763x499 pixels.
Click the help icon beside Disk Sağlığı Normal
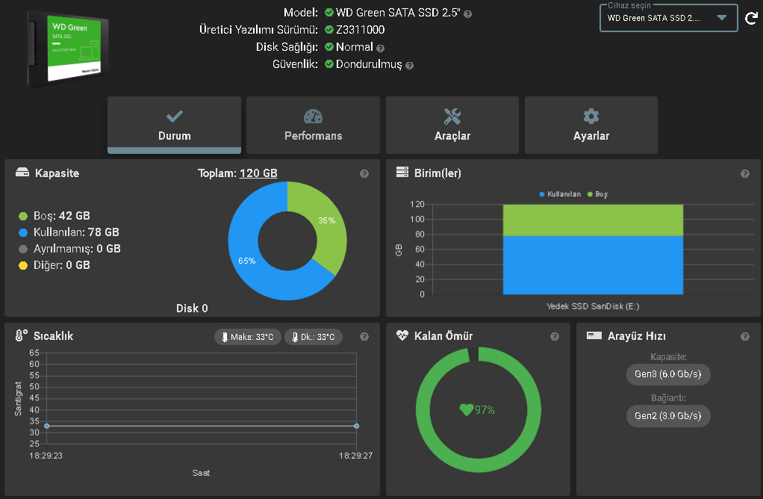coord(381,49)
